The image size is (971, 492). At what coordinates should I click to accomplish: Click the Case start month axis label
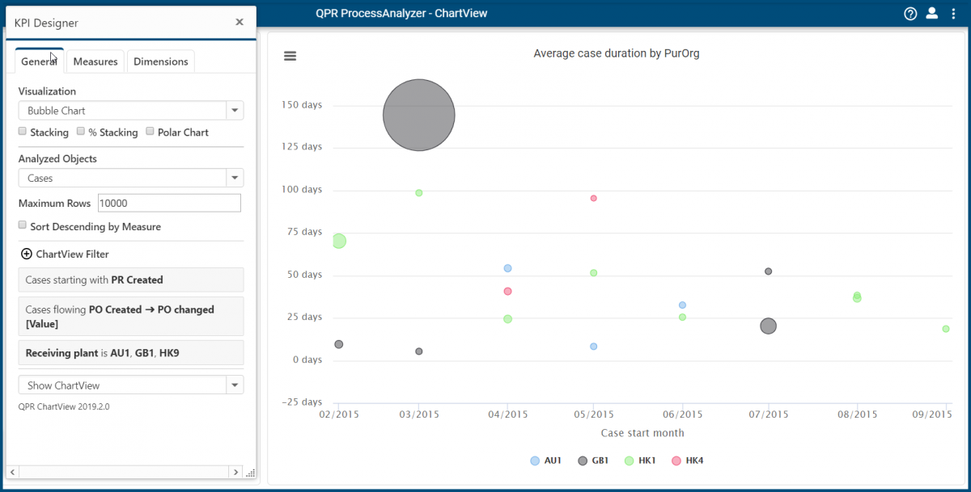(642, 433)
